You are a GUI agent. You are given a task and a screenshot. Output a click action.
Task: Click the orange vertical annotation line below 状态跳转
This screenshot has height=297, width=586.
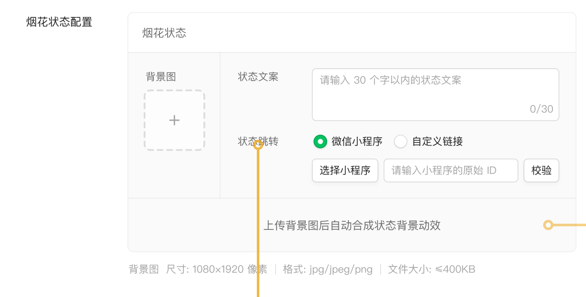[258, 223]
